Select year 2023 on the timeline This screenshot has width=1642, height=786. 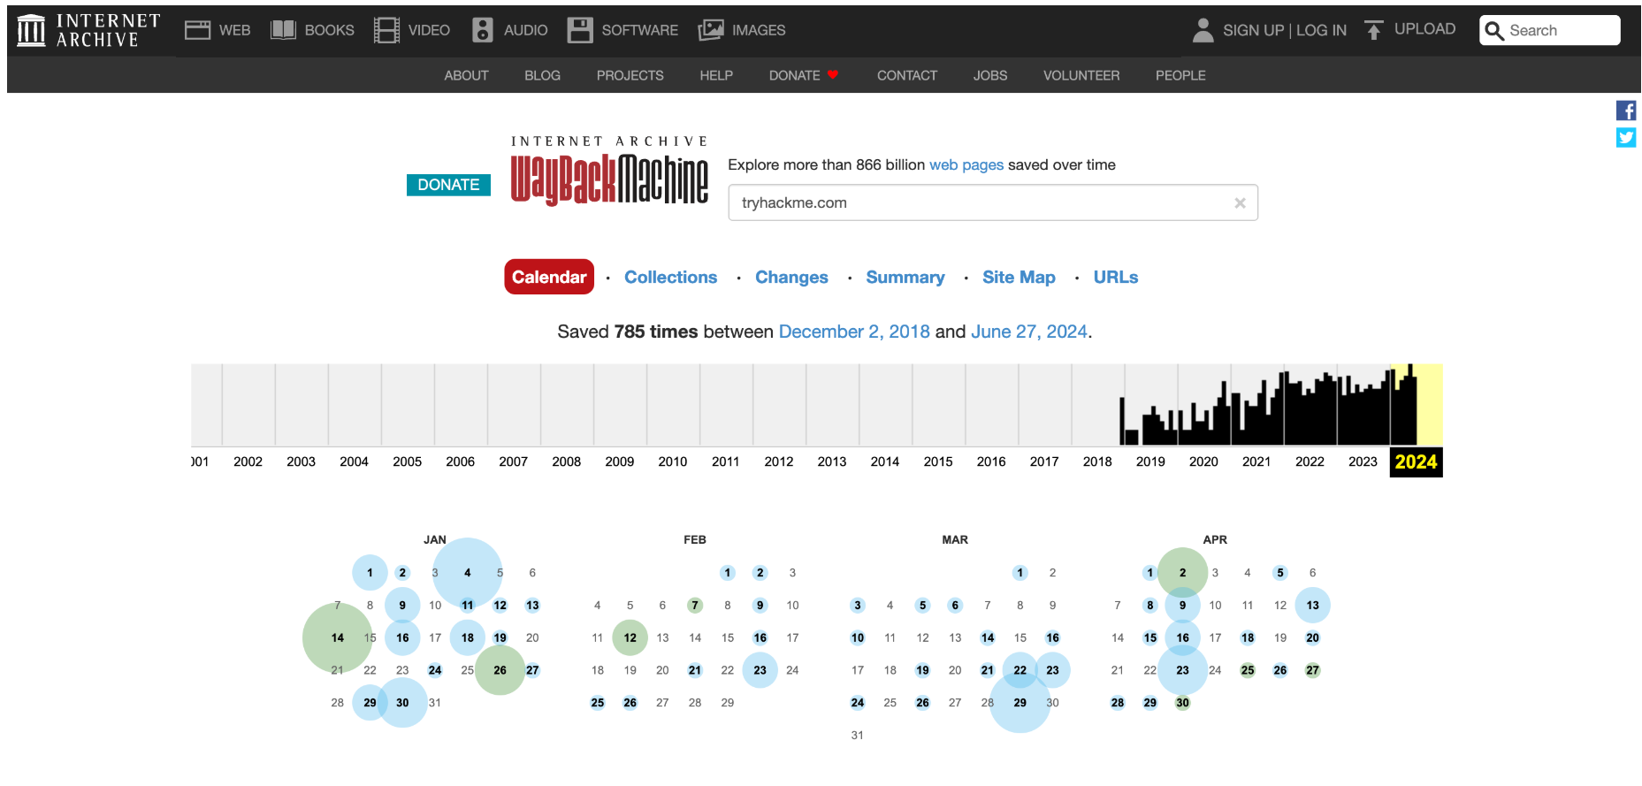click(1363, 462)
